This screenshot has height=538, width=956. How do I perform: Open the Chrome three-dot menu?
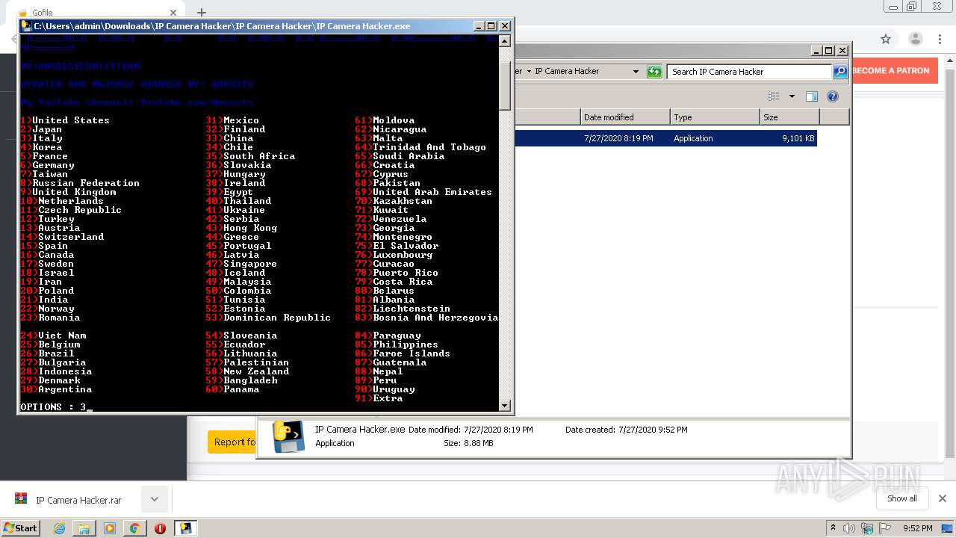940,39
